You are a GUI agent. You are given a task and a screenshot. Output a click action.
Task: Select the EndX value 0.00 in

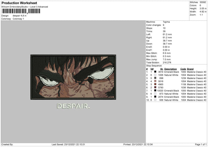coord(166,47)
